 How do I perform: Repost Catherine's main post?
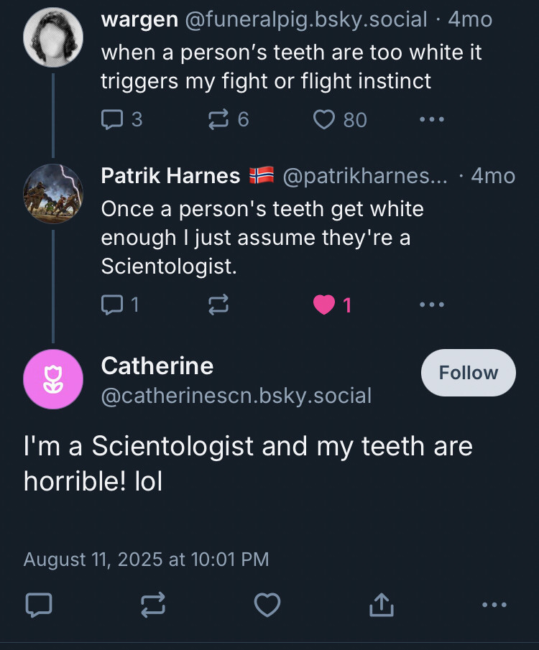153,605
